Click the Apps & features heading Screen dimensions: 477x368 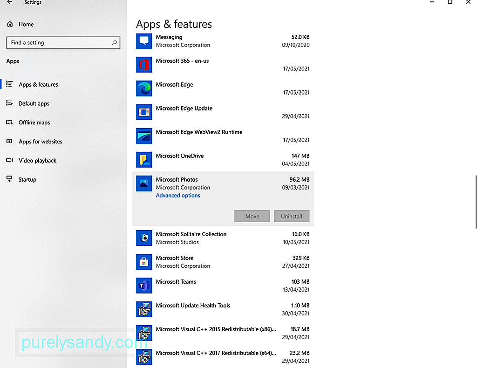[x=174, y=24]
